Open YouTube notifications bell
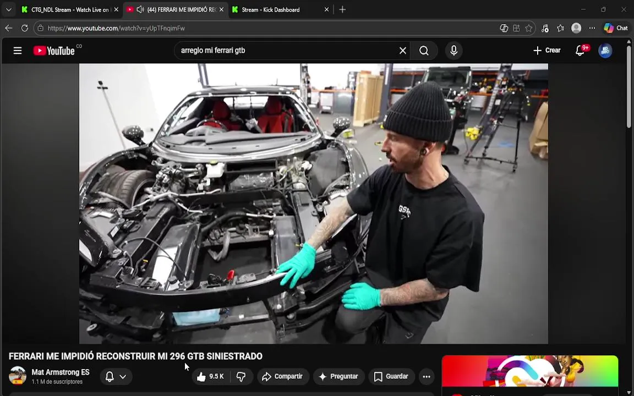Viewport: 634px width, 396px height. [580, 51]
